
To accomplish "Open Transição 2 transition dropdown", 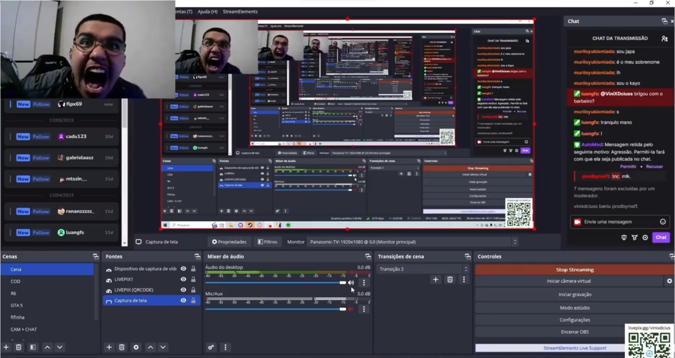I will (x=423, y=269).
